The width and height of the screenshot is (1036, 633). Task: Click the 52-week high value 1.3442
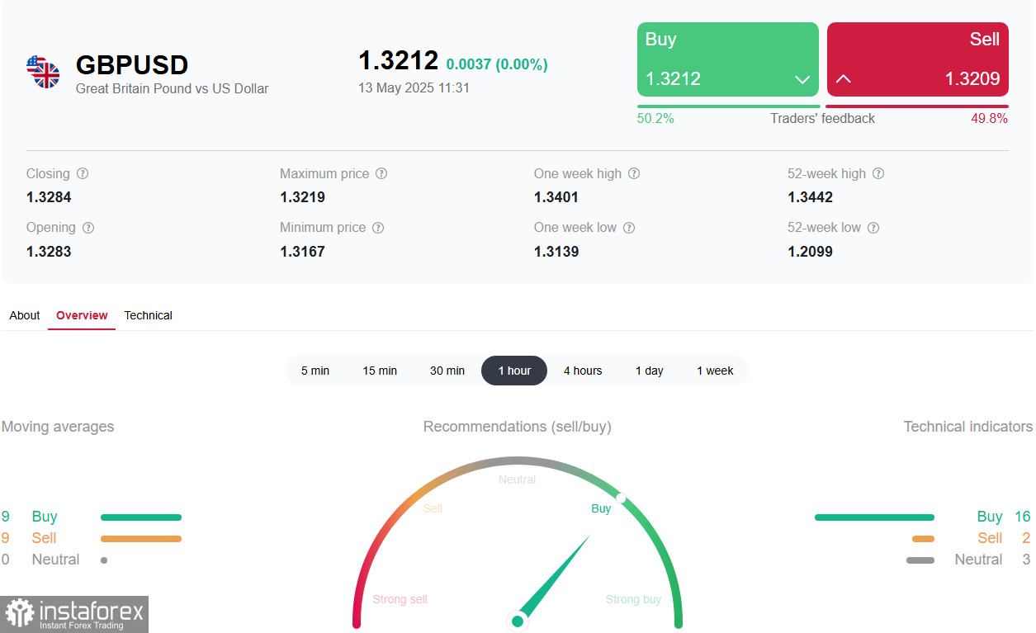click(810, 197)
